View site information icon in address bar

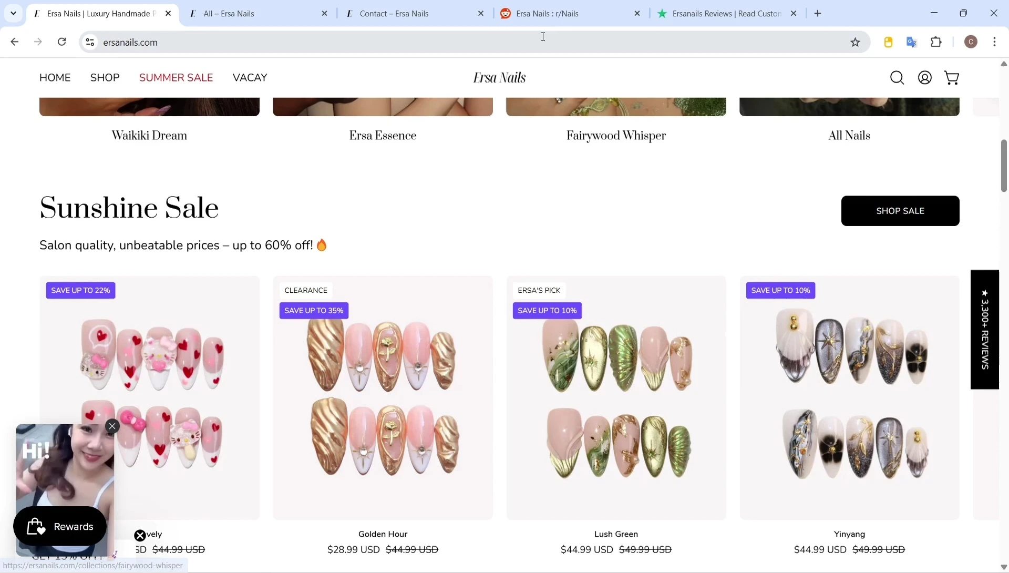coord(90,42)
